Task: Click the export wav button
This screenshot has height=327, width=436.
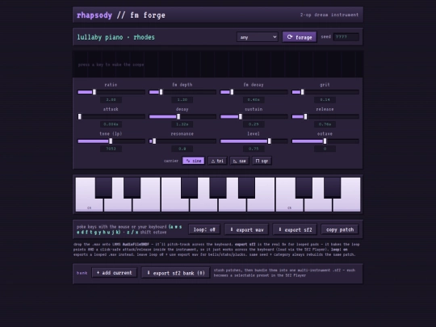Action: coord(246,229)
